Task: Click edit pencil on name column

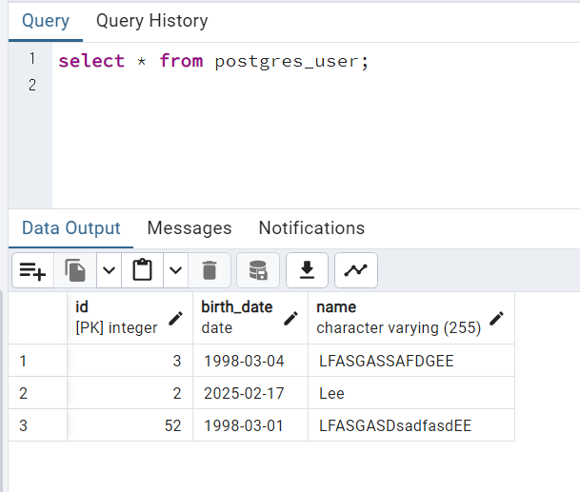Action: click(496, 318)
